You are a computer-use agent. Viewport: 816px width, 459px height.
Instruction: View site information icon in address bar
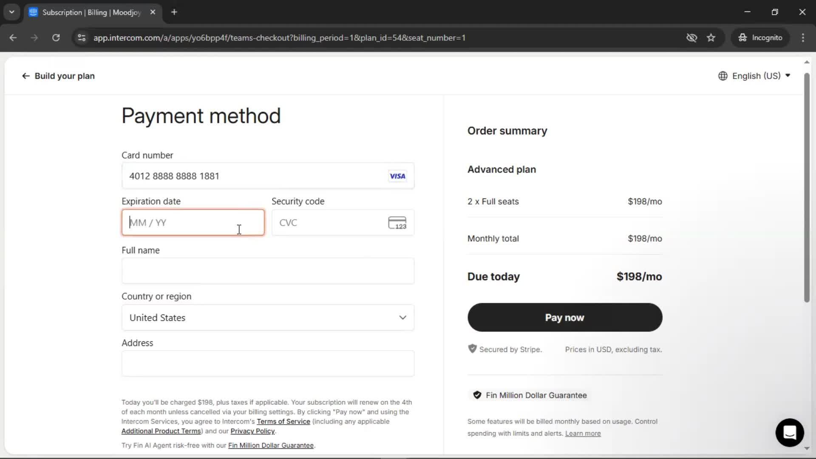pos(82,38)
